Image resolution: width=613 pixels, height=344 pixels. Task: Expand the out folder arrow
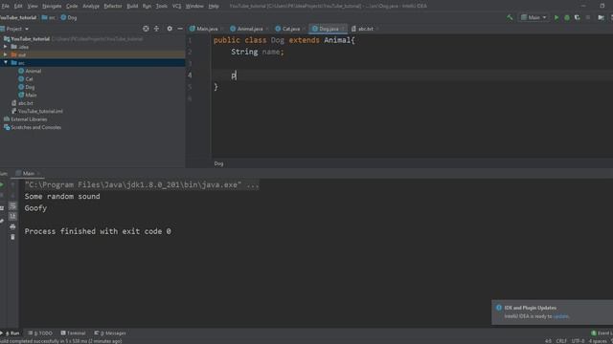pyautogui.click(x=6, y=55)
